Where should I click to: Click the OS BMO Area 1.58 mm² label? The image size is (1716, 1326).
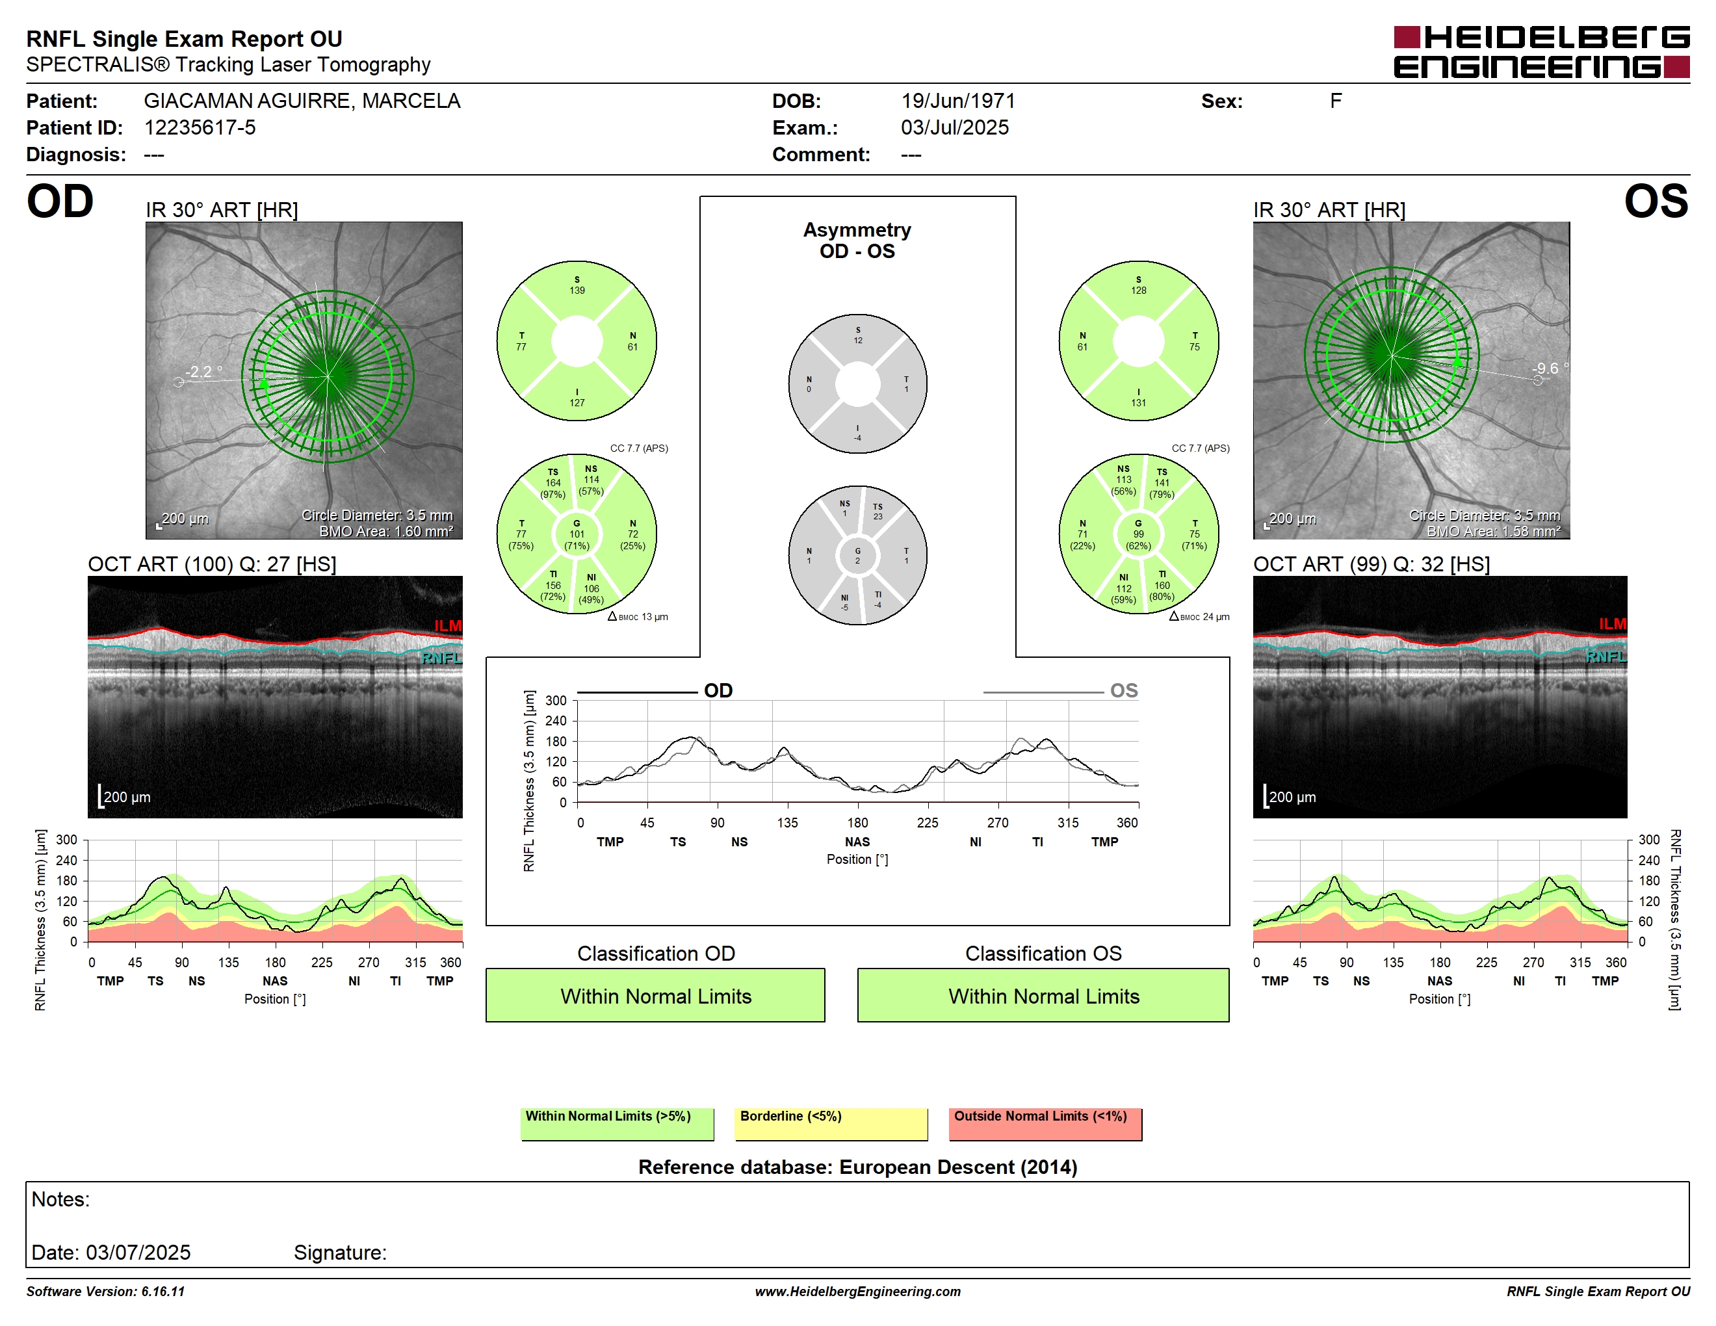click(1494, 531)
